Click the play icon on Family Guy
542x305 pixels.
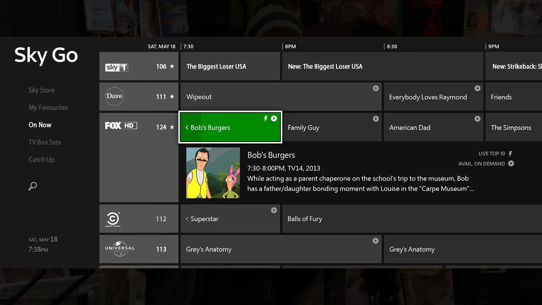tap(376, 119)
